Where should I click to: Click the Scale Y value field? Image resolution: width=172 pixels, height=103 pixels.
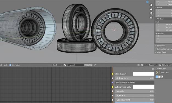[x=164, y=27]
